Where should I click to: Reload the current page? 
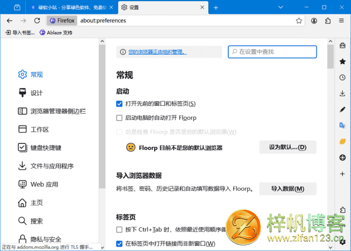tap(37, 21)
